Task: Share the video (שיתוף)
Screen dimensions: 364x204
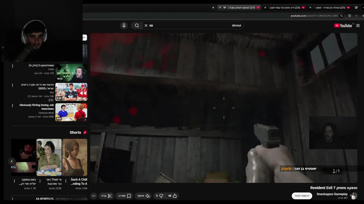Action: [144, 196]
